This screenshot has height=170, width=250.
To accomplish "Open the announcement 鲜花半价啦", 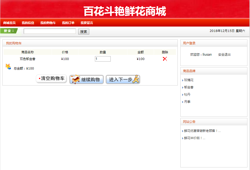I will click(x=195, y=138).
